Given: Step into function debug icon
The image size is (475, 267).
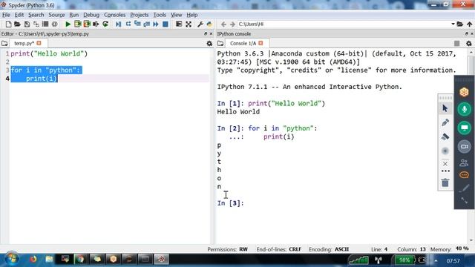Looking at the screenshot, I should [x=137, y=24].
